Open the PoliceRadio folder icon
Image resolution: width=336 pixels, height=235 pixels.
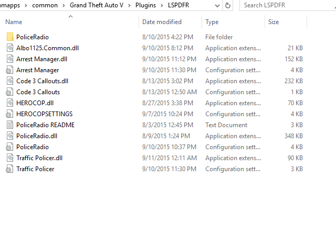(10, 37)
